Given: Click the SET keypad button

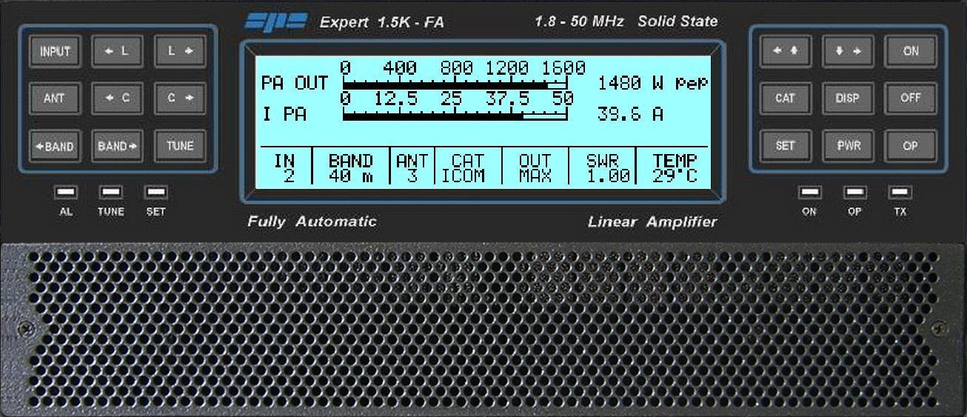Looking at the screenshot, I should (786, 146).
